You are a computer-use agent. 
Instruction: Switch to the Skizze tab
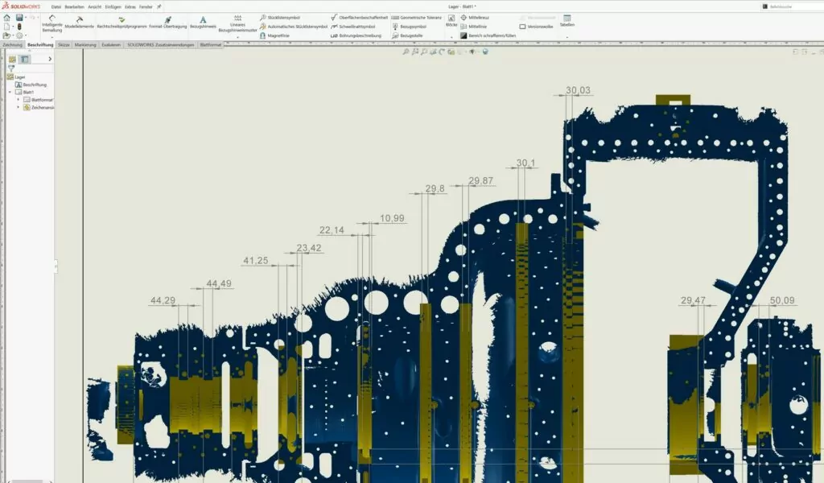point(64,45)
